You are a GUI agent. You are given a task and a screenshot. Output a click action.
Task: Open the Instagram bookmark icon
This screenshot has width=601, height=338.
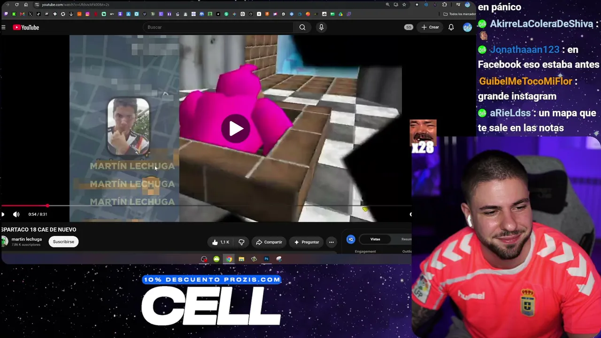(87, 14)
